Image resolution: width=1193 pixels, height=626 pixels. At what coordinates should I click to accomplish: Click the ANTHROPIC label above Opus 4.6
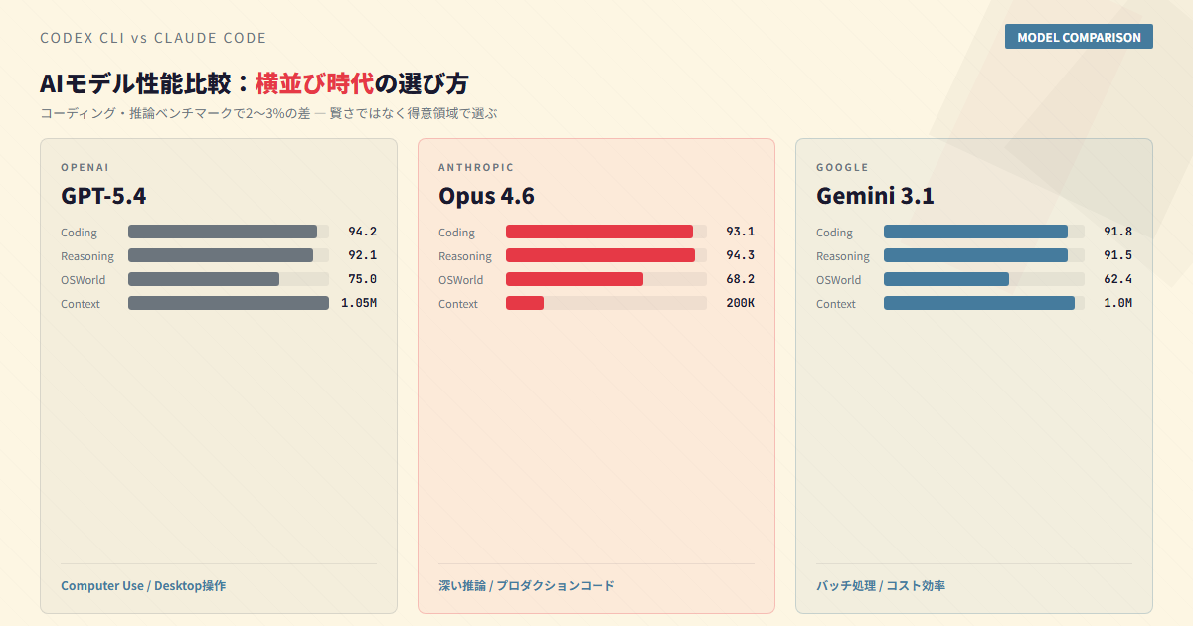pyautogui.click(x=476, y=167)
